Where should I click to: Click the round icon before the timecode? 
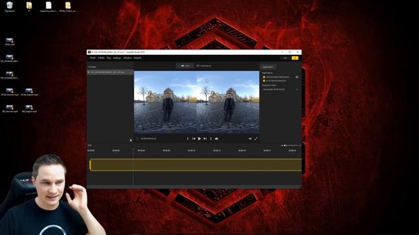point(137,138)
